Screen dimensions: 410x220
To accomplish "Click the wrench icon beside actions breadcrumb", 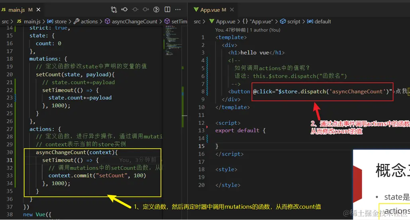I will click(x=77, y=21).
